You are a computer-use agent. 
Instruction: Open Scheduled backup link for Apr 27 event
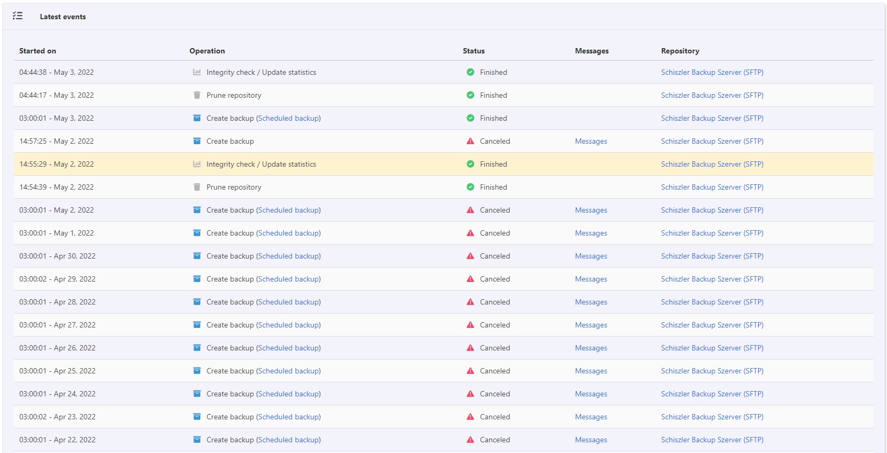[289, 325]
